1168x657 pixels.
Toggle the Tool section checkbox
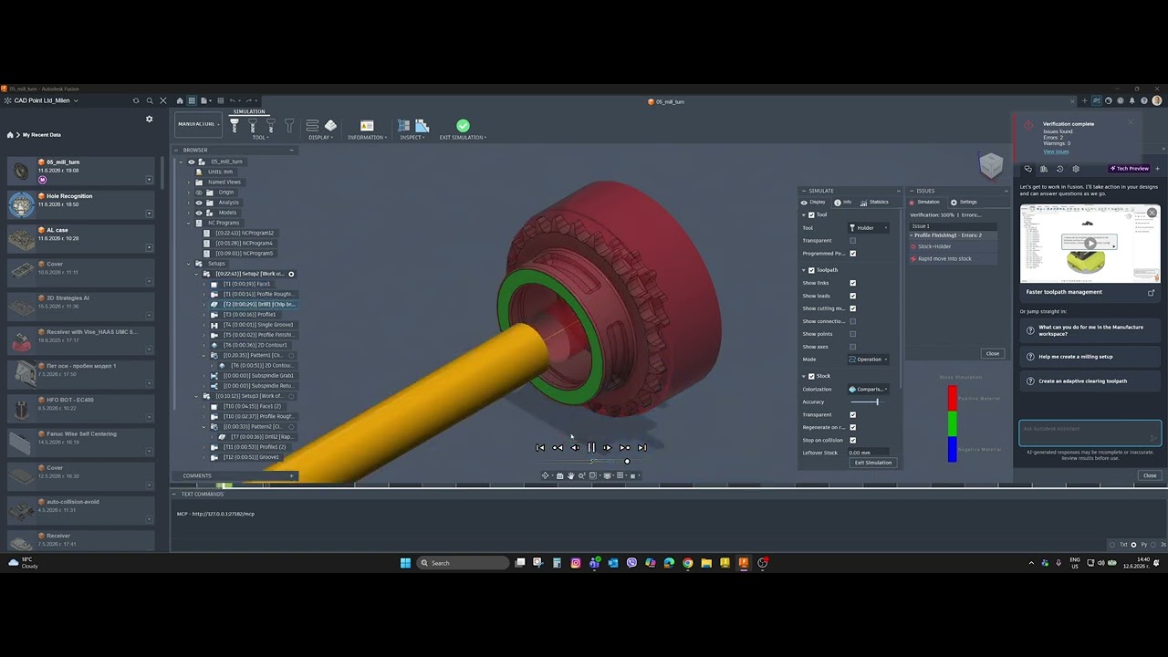[811, 215]
